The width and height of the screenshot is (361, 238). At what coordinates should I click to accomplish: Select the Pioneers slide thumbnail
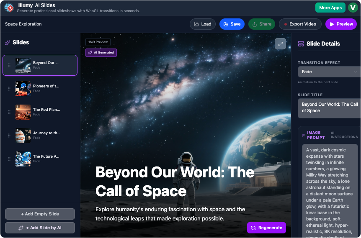click(x=23, y=89)
